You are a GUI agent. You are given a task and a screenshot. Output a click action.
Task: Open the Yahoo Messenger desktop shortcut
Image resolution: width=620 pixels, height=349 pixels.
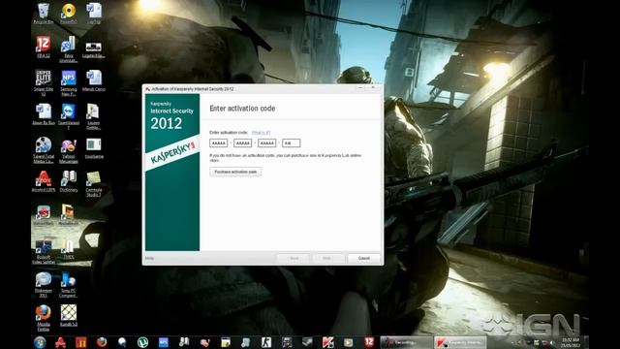point(69,150)
